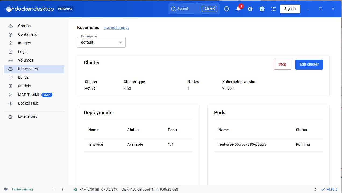The width and height of the screenshot is (342, 193).
Task: Open notifications bell icon
Action: (x=238, y=9)
